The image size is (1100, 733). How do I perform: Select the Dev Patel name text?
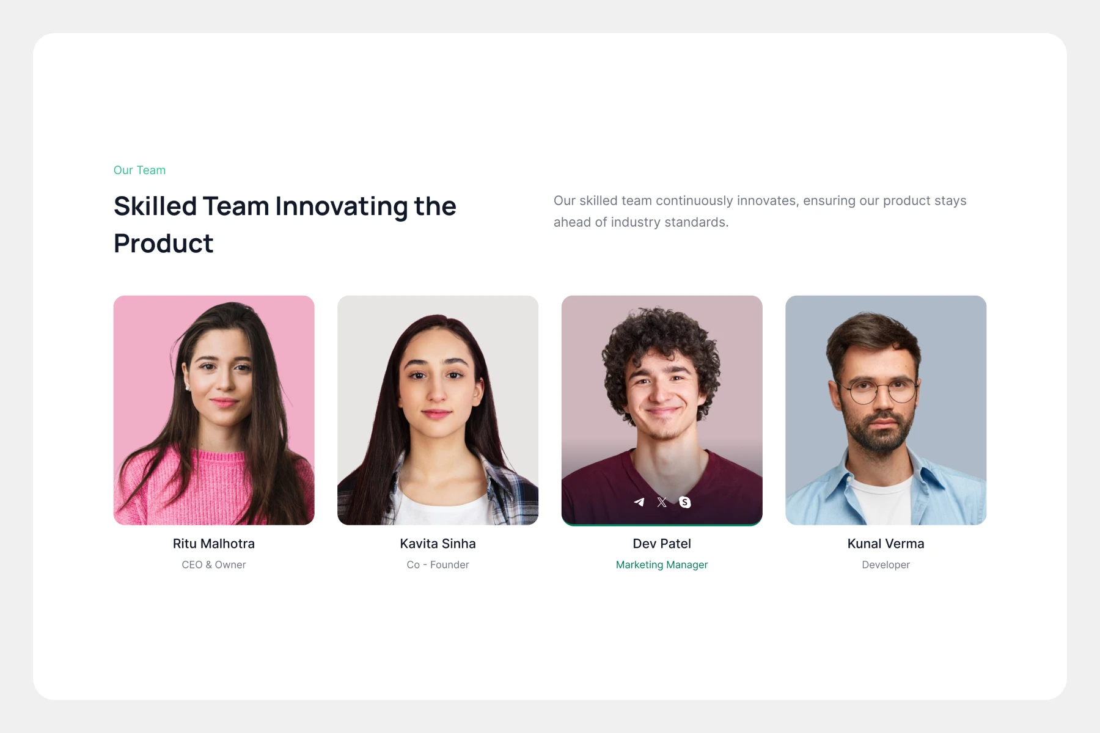(x=662, y=544)
